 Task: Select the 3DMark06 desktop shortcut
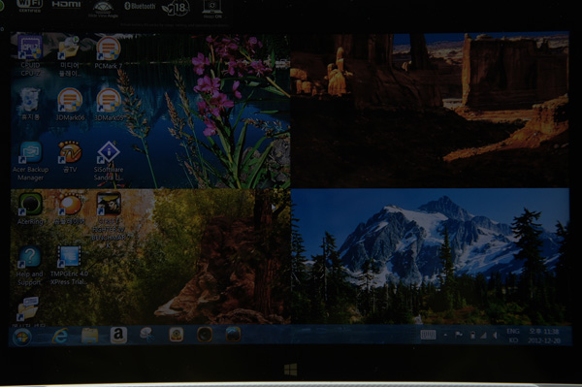click(70, 104)
